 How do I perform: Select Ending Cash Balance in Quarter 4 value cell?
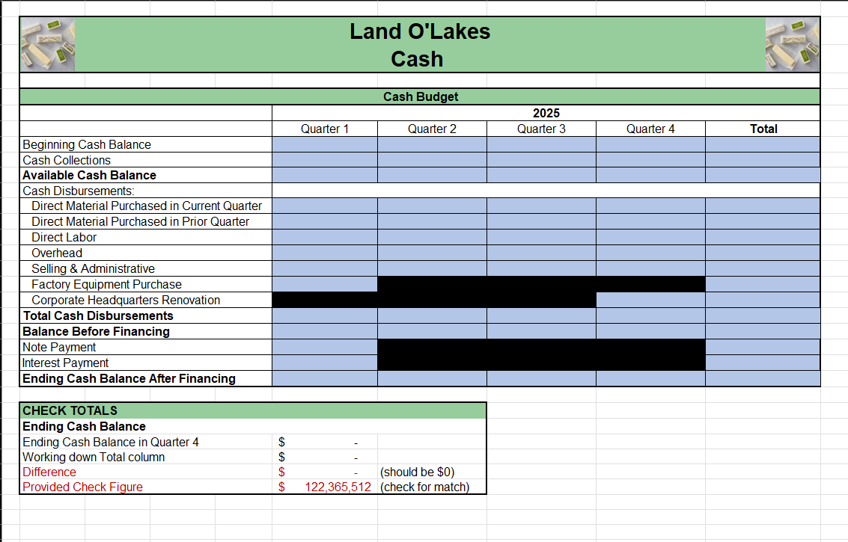tap(325, 442)
